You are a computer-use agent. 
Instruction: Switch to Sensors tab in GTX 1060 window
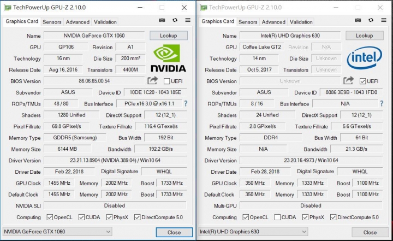(x=52, y=22)
